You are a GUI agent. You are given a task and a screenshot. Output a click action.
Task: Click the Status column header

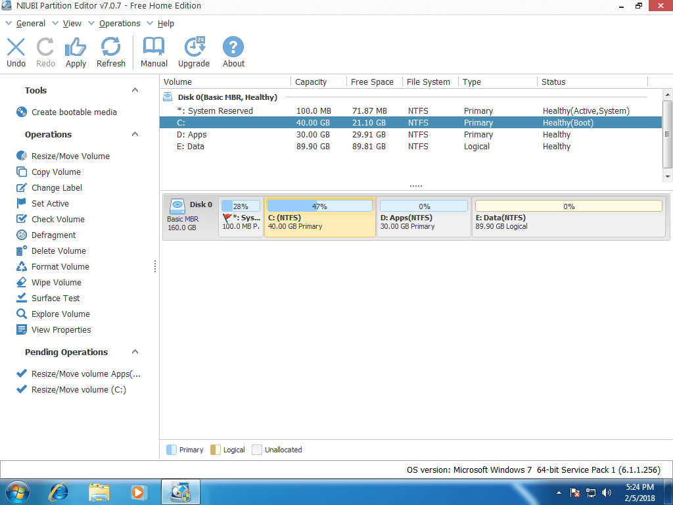[592, 82]
